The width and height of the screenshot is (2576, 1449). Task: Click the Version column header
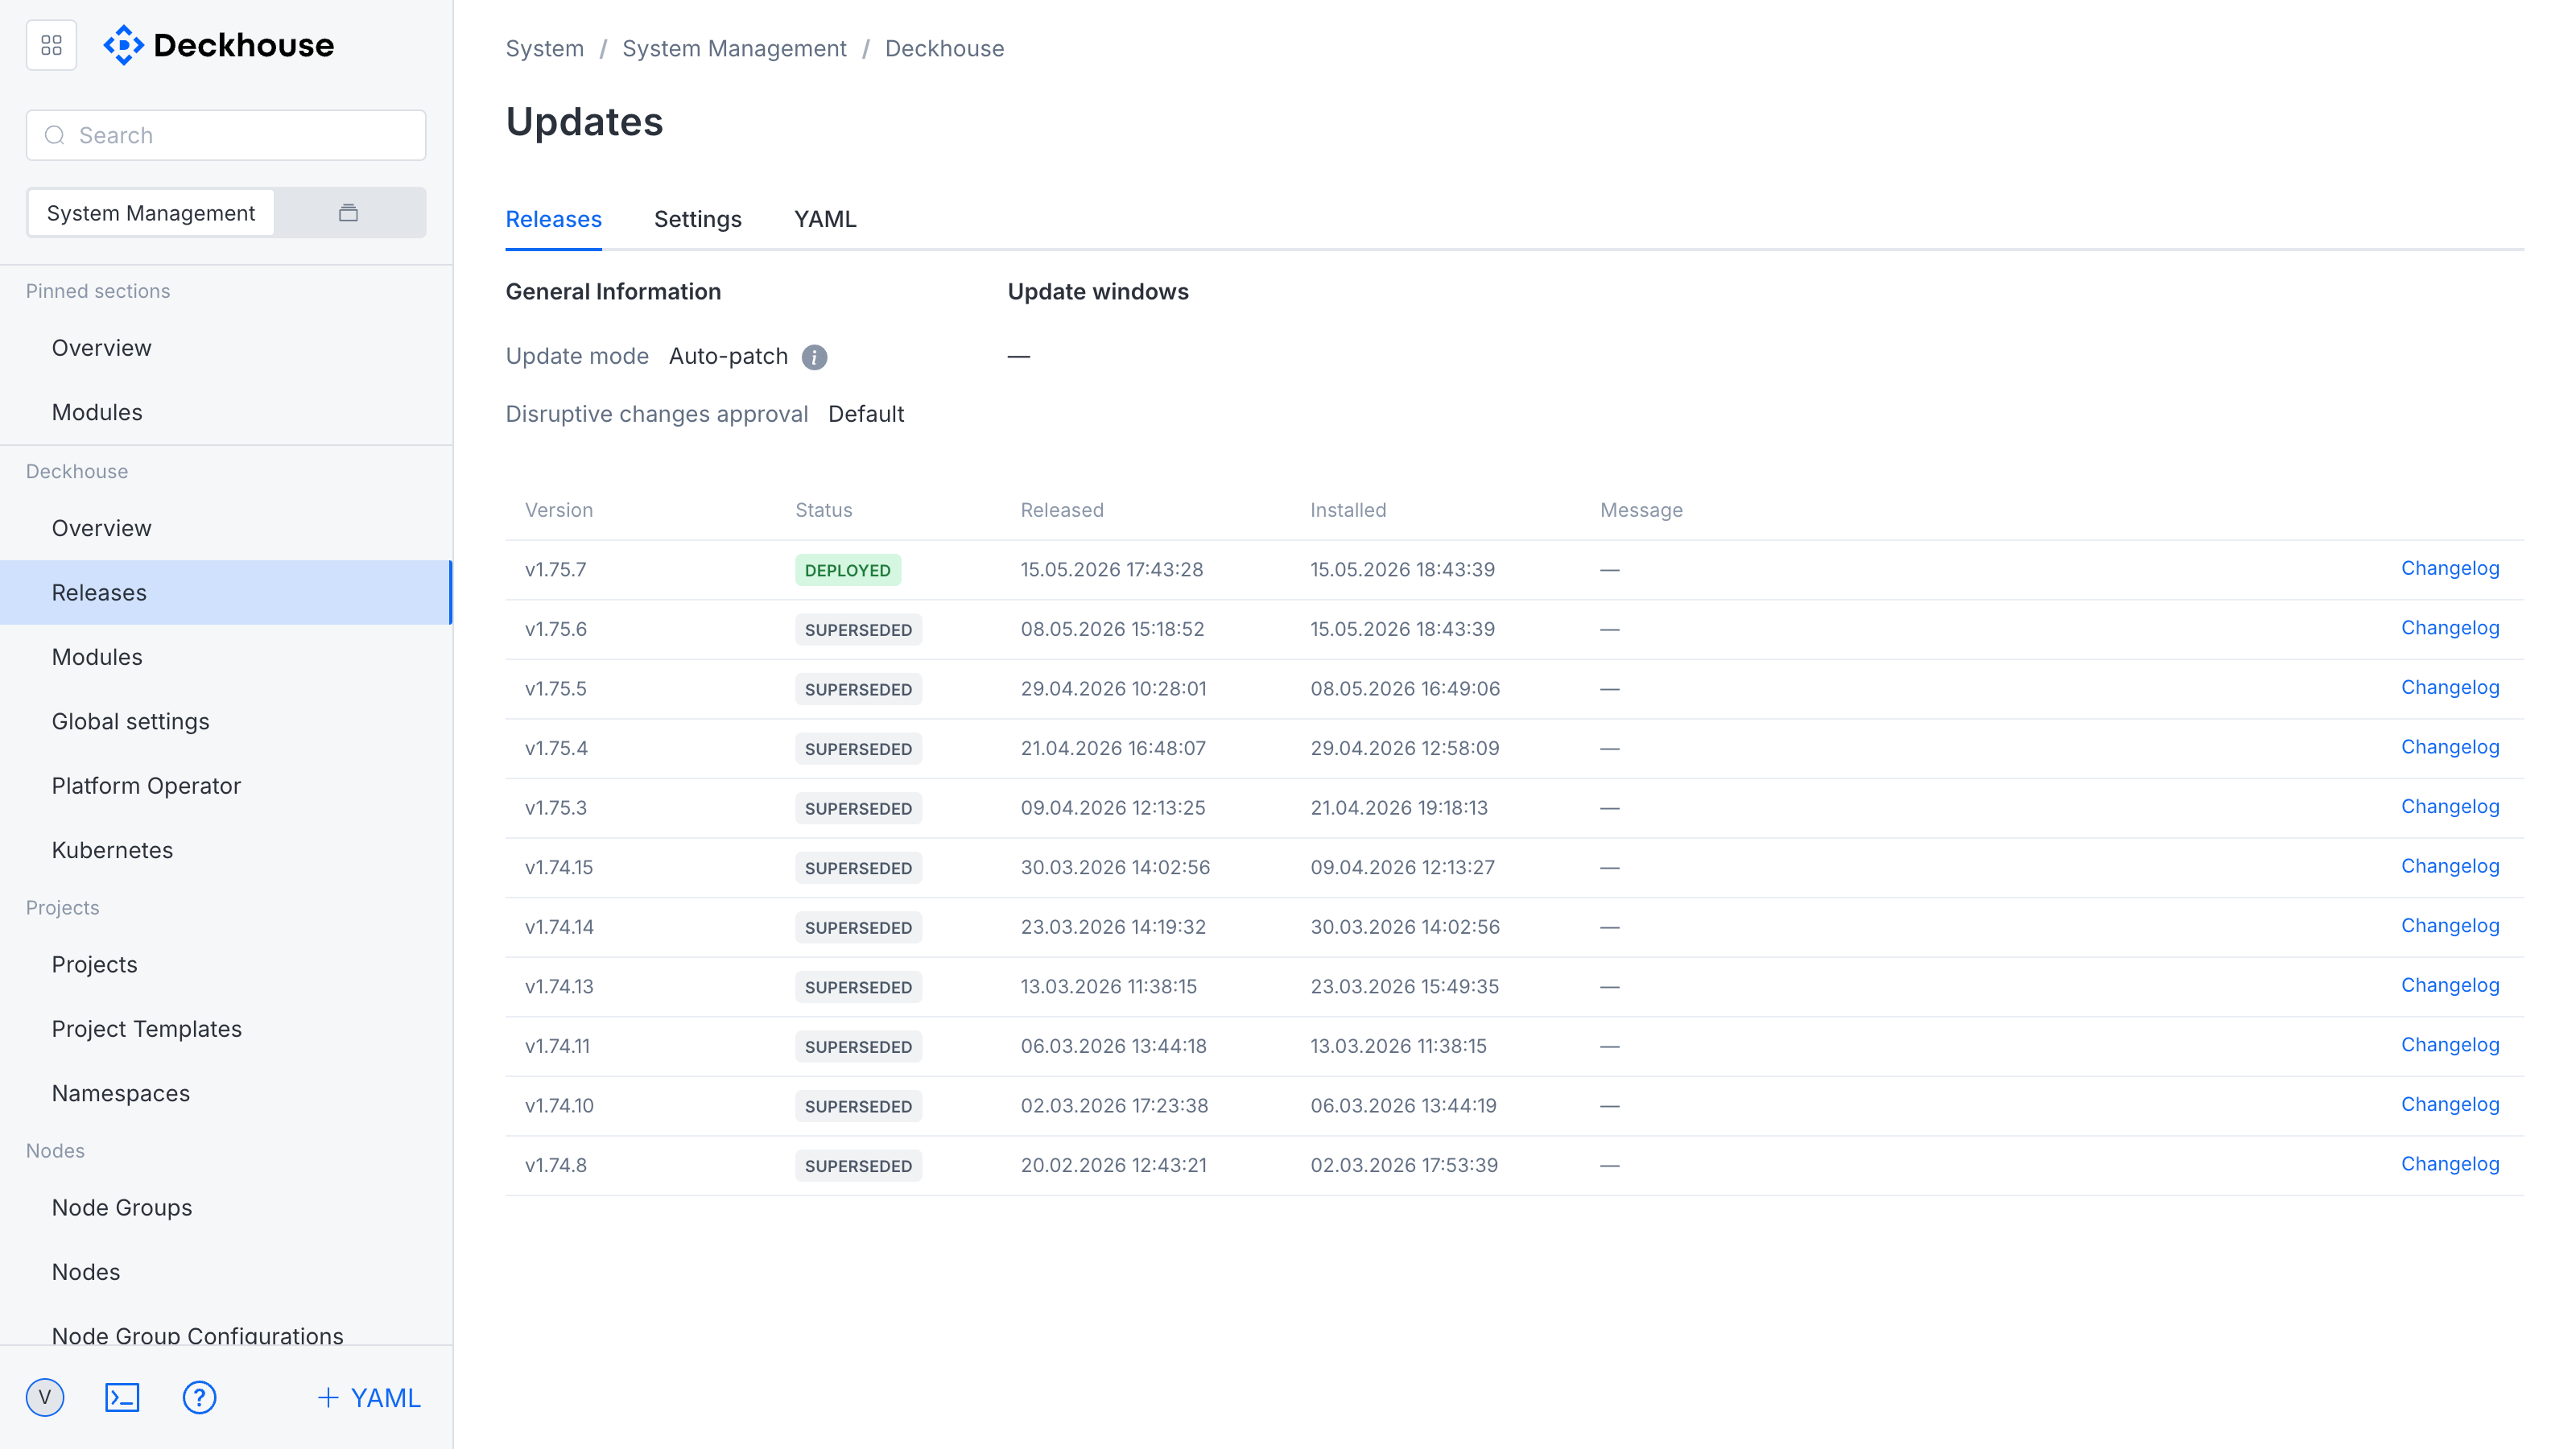[x=558, y=510]
